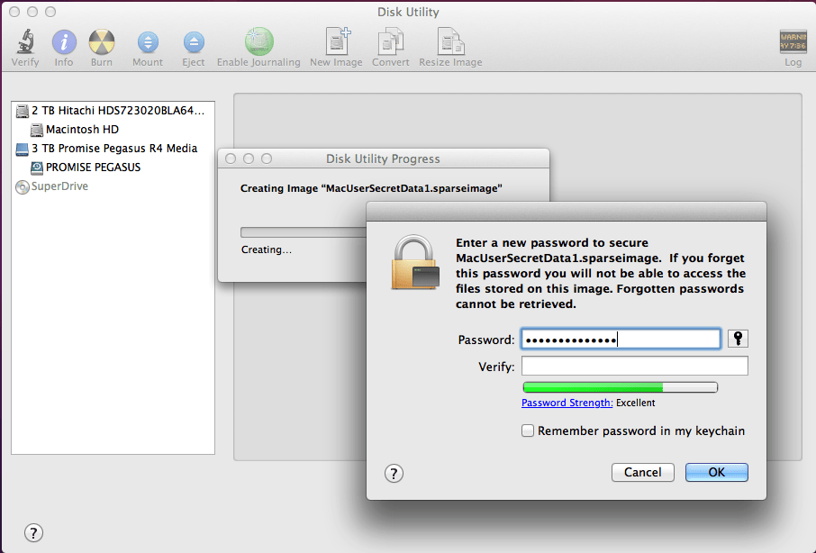816x553 pixels.
Task: Click the Convert toolbar icon
Action: click(390, 41)
